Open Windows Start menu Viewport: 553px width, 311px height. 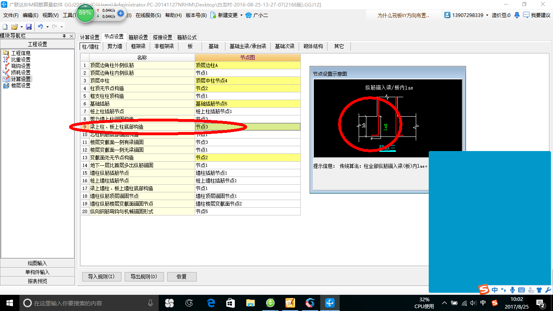[x=9, y=303]
